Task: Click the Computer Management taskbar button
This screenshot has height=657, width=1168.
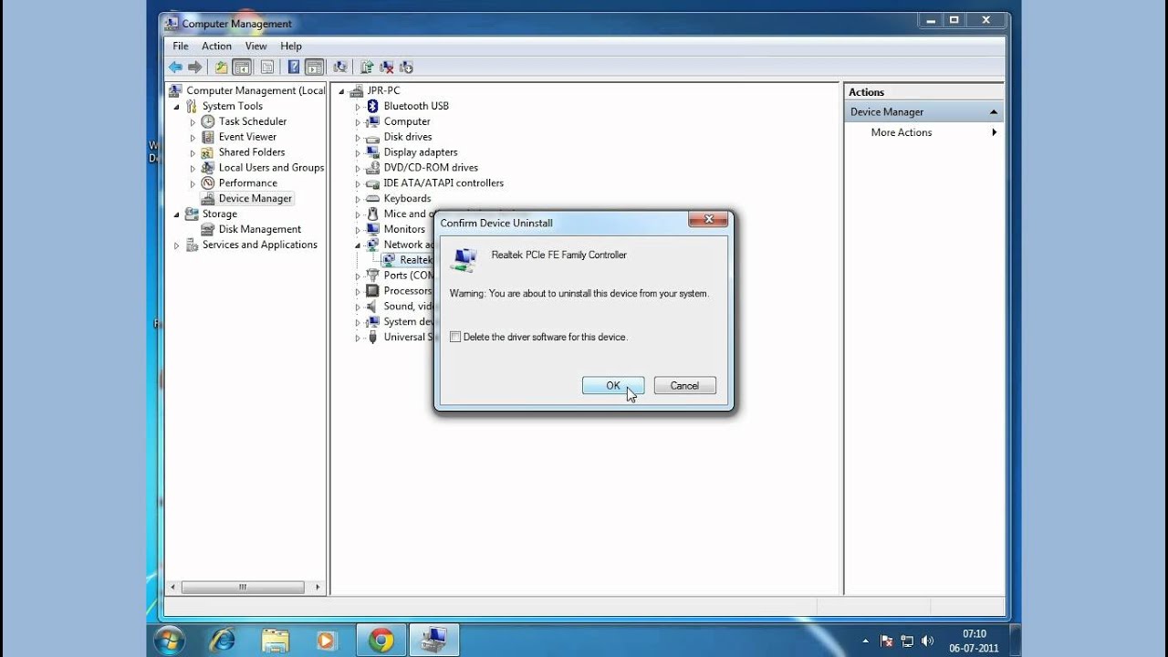Action: point(434,641)
